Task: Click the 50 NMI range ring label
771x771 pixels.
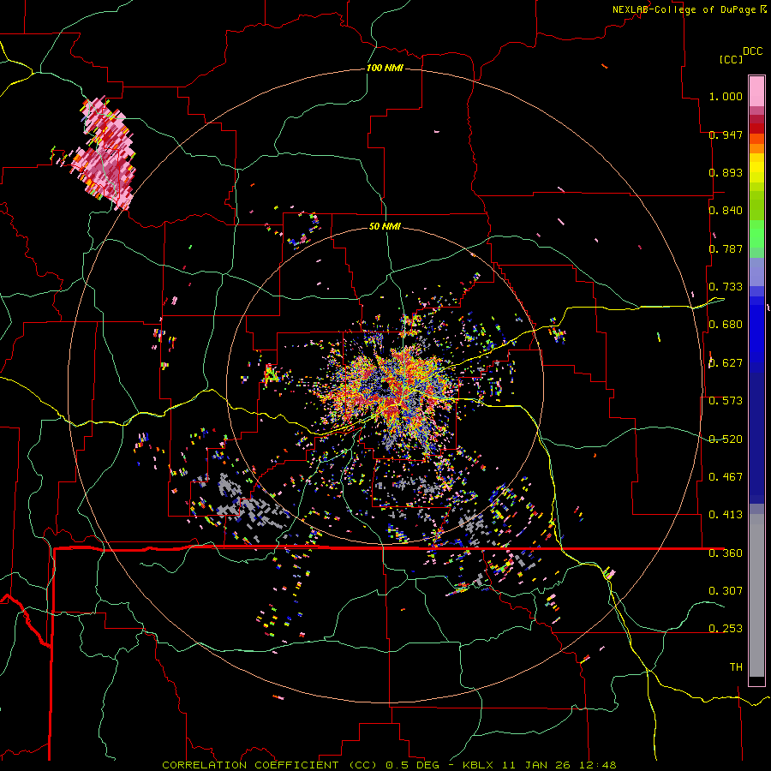Action: click(x=385, y=226)
